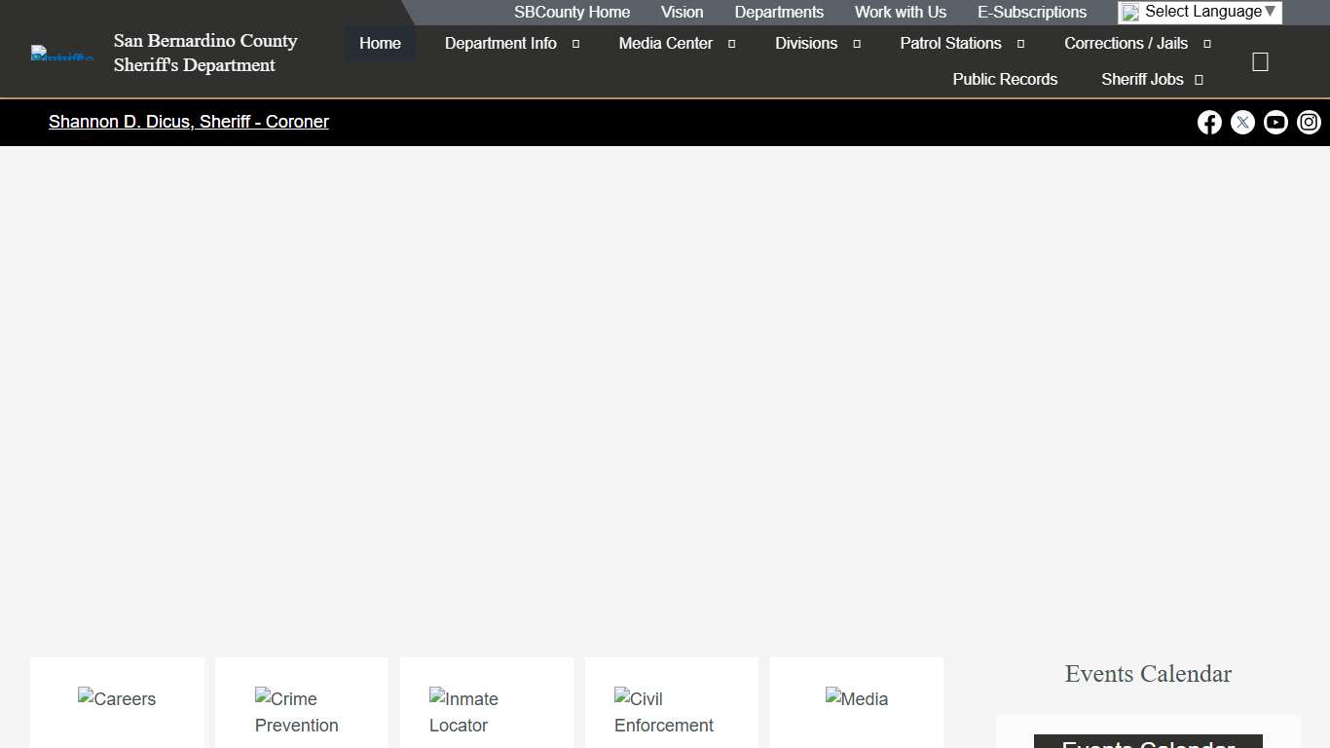
Task: Select the Home menu item
Action: tap(380, 44)
